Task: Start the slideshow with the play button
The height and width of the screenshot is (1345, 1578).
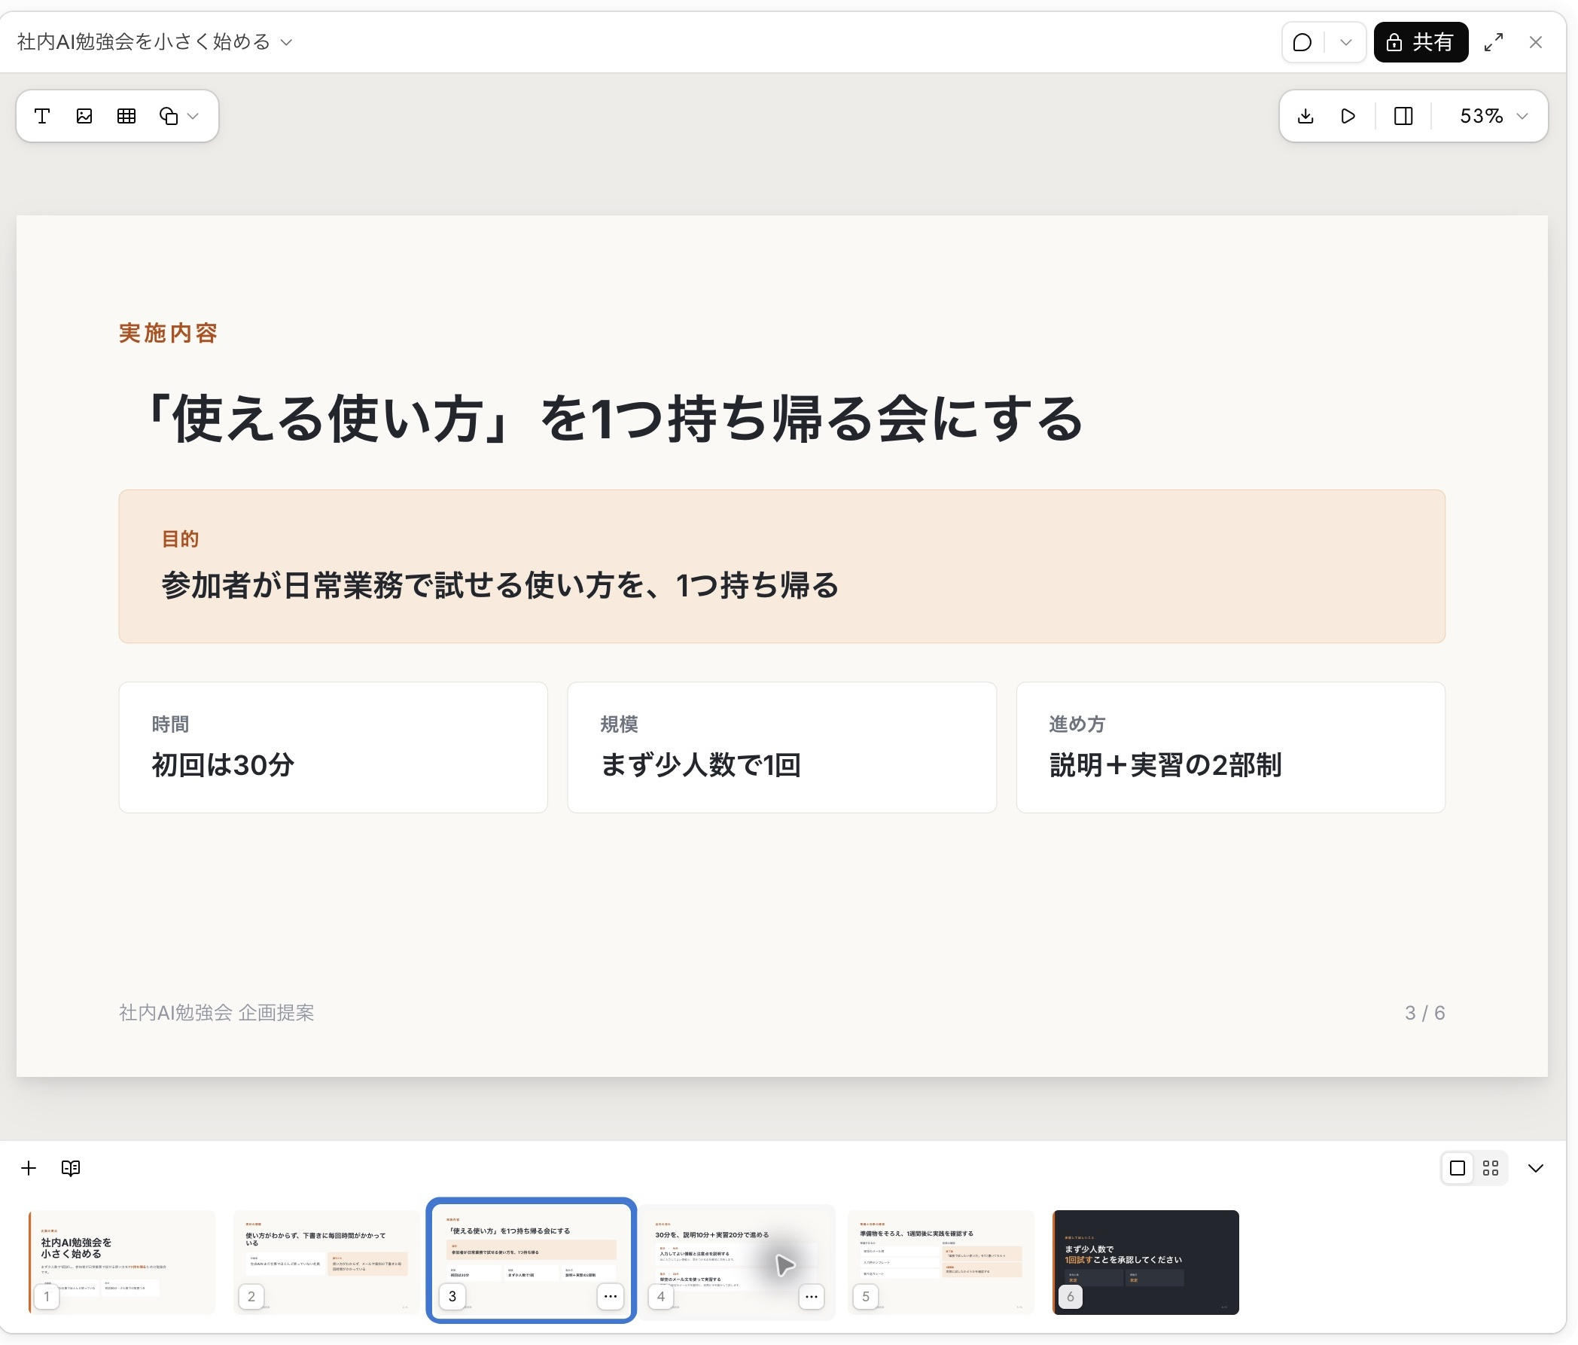Action: pyautogui.click(x=1348, y=116)
